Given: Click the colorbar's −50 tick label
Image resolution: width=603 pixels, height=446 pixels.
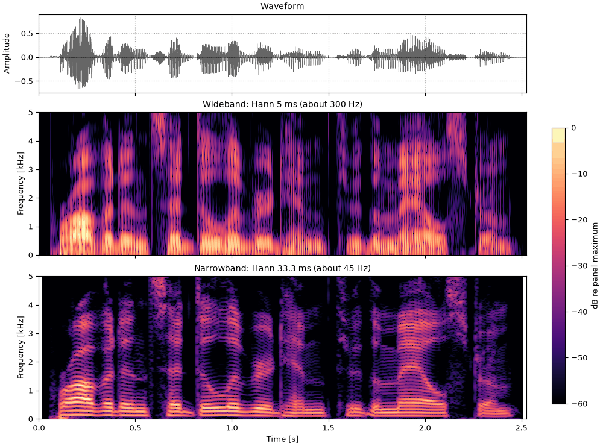Looking at the screenshot, I should pos(579,357).
